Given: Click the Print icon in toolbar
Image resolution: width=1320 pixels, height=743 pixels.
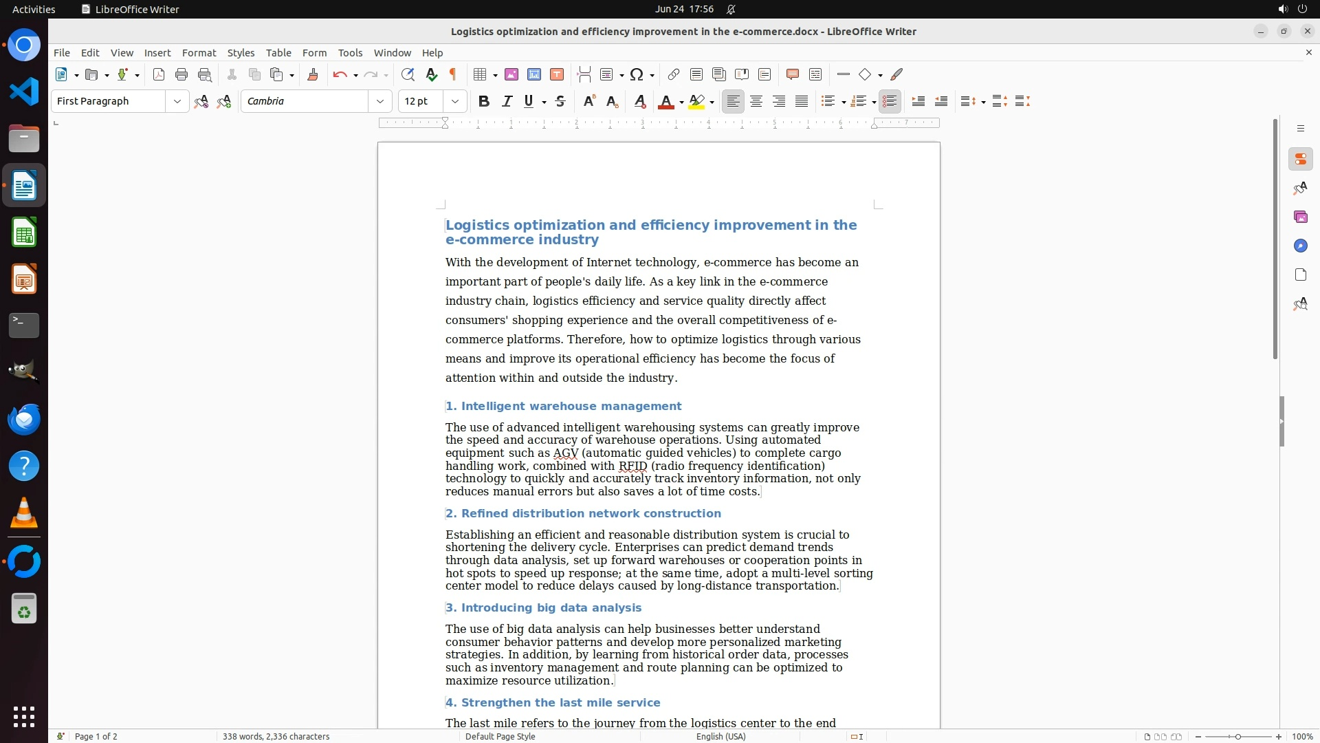Looking at the screenshot, I should 181,75.
